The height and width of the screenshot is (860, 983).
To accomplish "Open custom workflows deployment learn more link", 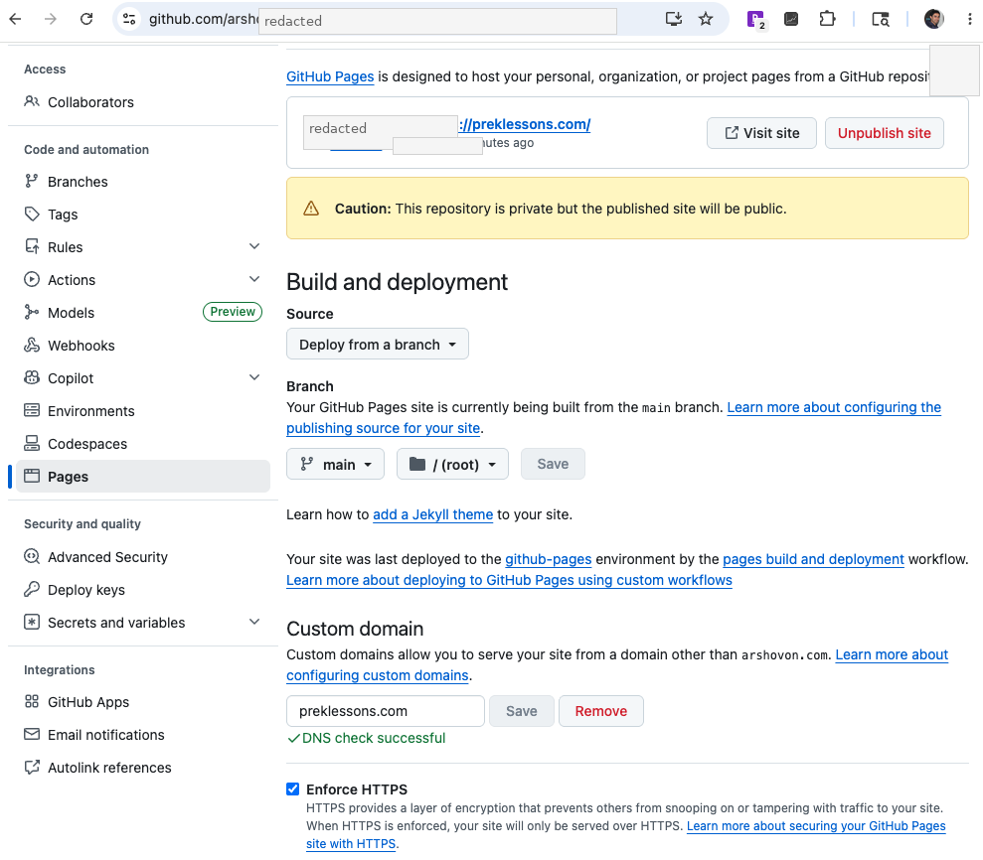I will 509,580.
